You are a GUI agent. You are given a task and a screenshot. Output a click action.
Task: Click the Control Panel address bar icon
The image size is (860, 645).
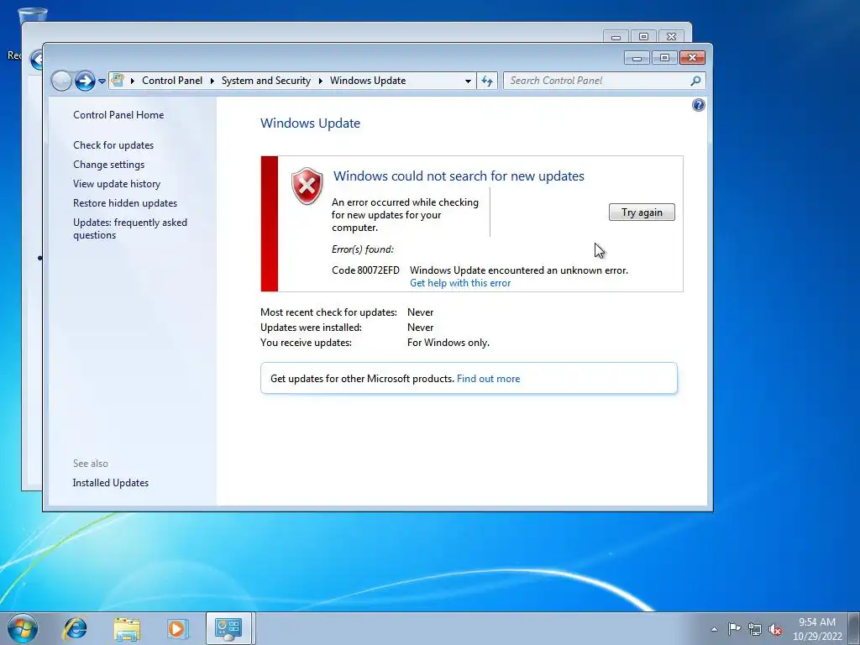(118, 81)
